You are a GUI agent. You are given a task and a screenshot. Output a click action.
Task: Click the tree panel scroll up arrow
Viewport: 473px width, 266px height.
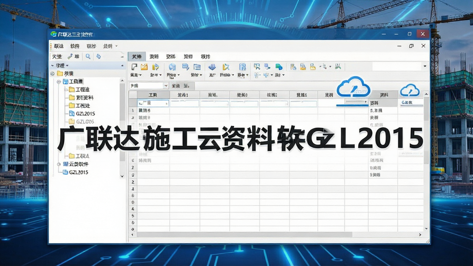pos(122,80)
